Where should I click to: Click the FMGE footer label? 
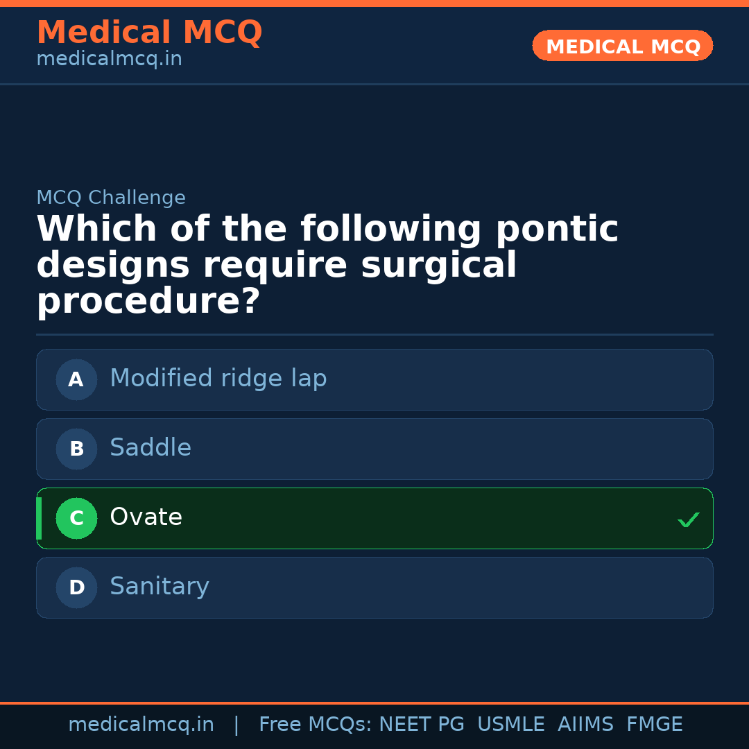pos(654,723)
